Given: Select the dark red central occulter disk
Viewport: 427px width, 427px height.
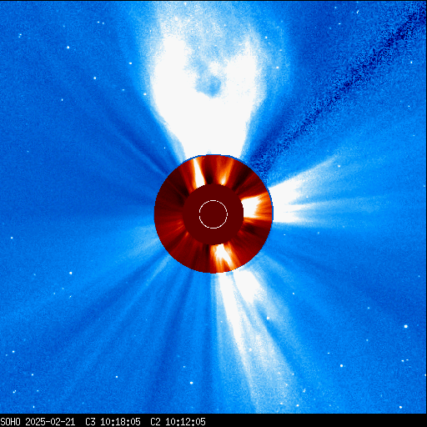Looking at the screenshot, I should point(213,214).
